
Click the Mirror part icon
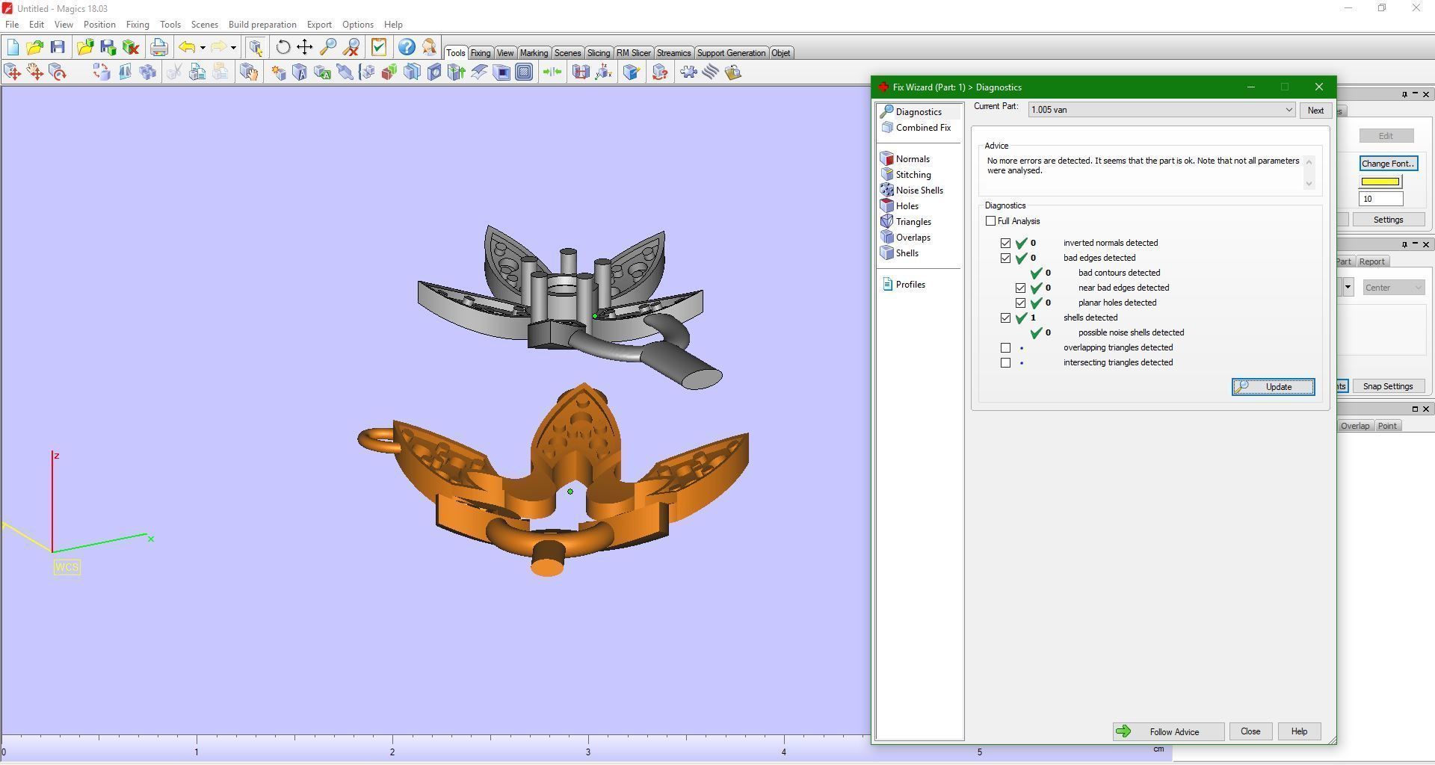125,72
